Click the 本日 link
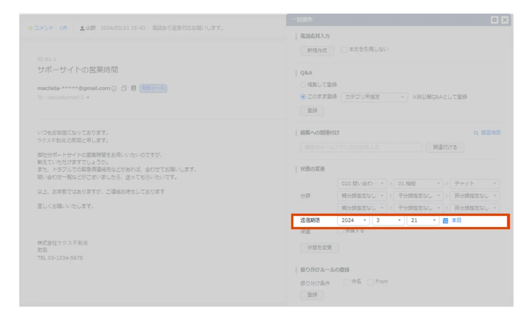Image resolution: width=532 pixels, height=319 pixels. pos(456,220)
